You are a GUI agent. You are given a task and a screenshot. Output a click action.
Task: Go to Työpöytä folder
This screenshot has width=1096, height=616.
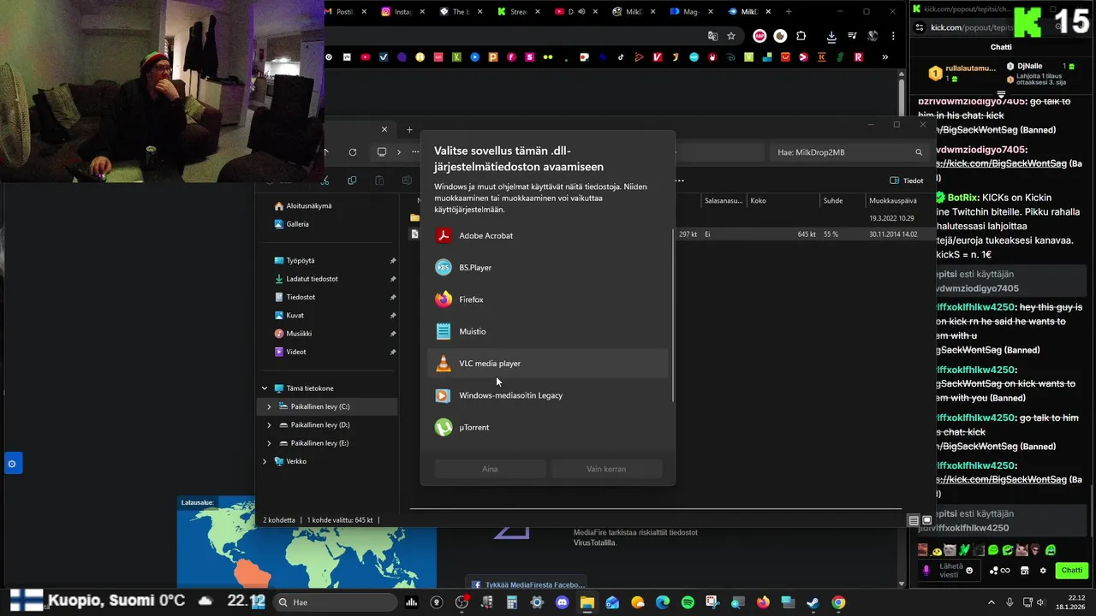point(300,261)
